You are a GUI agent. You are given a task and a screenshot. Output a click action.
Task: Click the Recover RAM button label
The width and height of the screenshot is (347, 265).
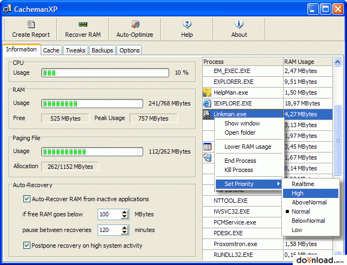tap(83, 35)
